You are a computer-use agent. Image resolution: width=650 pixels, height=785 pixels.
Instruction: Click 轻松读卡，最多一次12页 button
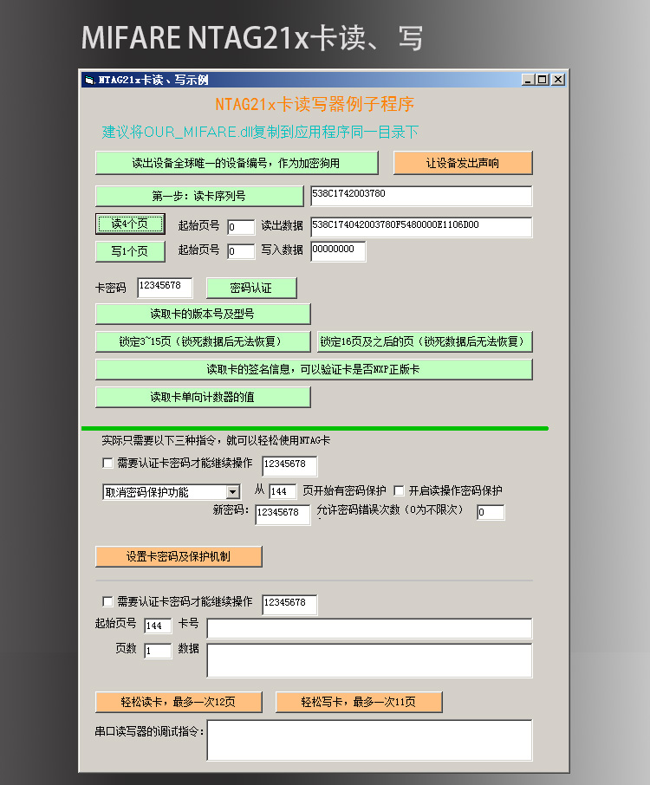point(179,702)
